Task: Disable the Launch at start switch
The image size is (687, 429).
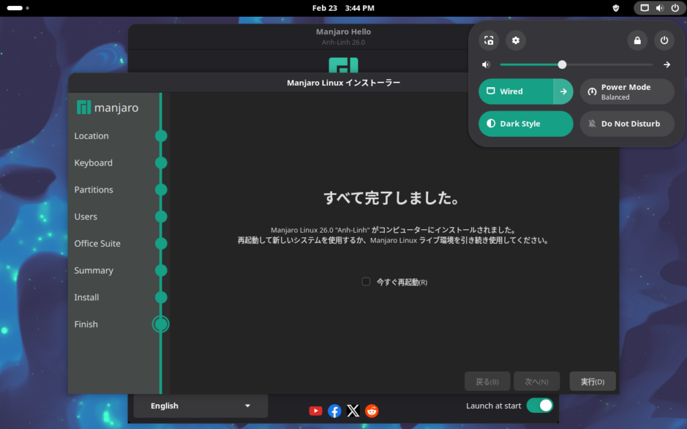Action: coord(539,406)
